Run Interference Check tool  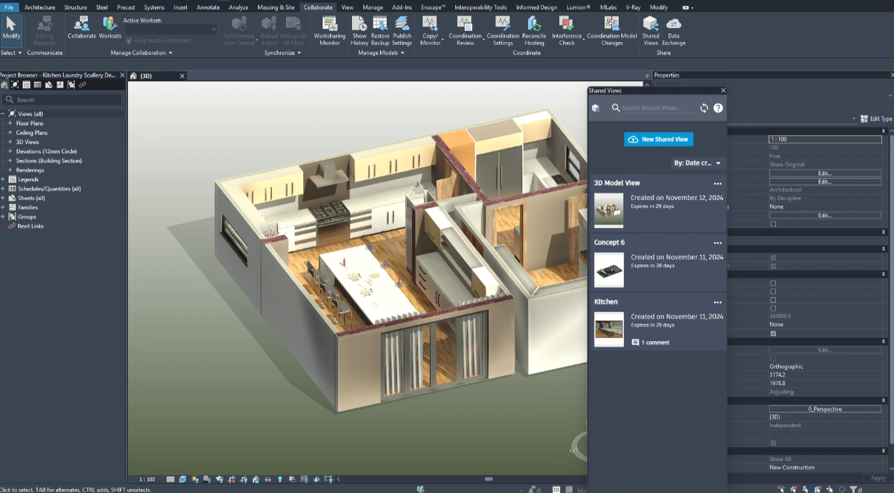tap(567, 31)
